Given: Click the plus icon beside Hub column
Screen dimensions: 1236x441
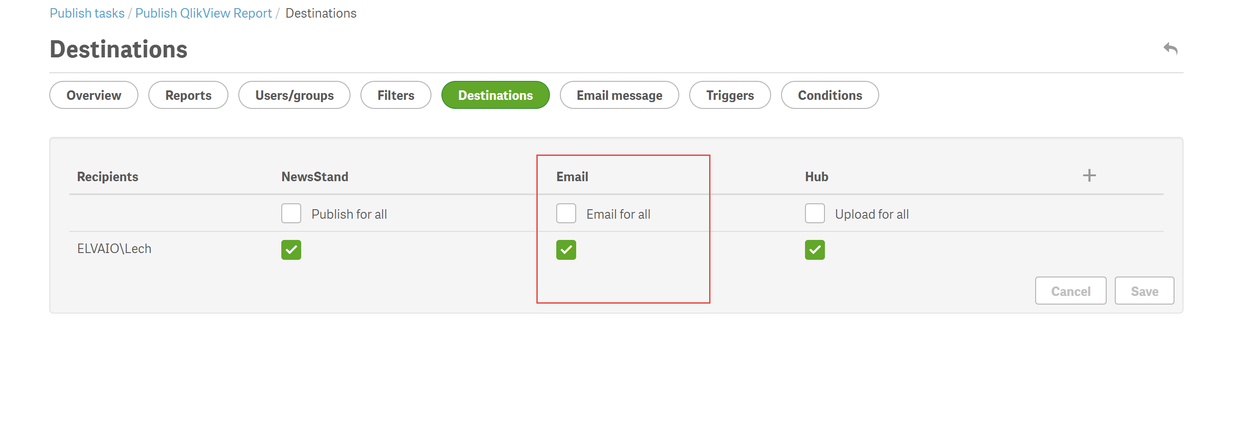Looking at the screenshot, I should pyautogui.click(x=1089, y=175).
